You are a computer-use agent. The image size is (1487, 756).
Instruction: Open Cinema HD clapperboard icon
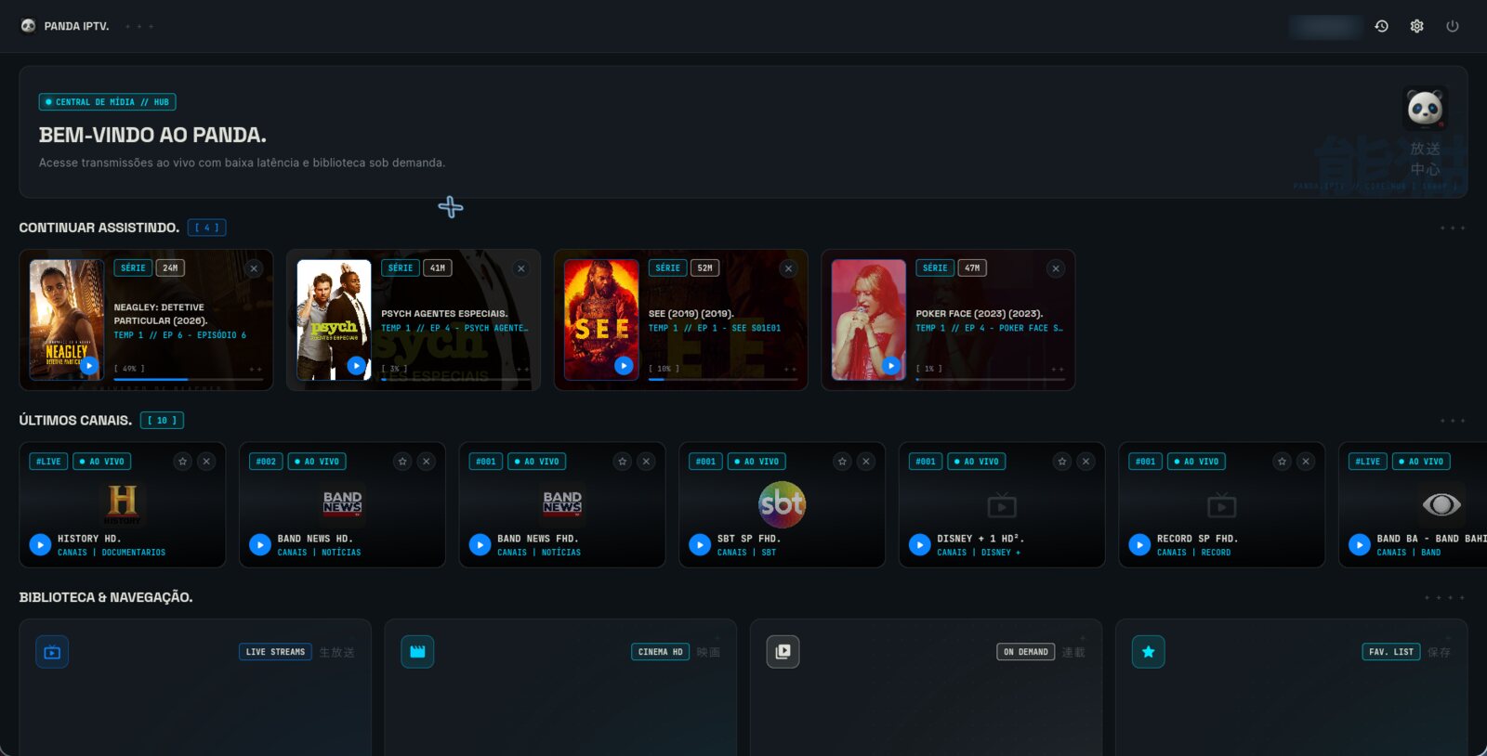point(417,652)
